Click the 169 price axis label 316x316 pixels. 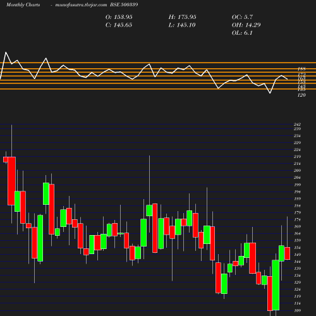(x=297, y=226)
